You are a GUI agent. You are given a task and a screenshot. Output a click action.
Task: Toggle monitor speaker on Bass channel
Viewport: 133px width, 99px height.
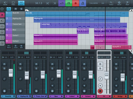[52, 86]
